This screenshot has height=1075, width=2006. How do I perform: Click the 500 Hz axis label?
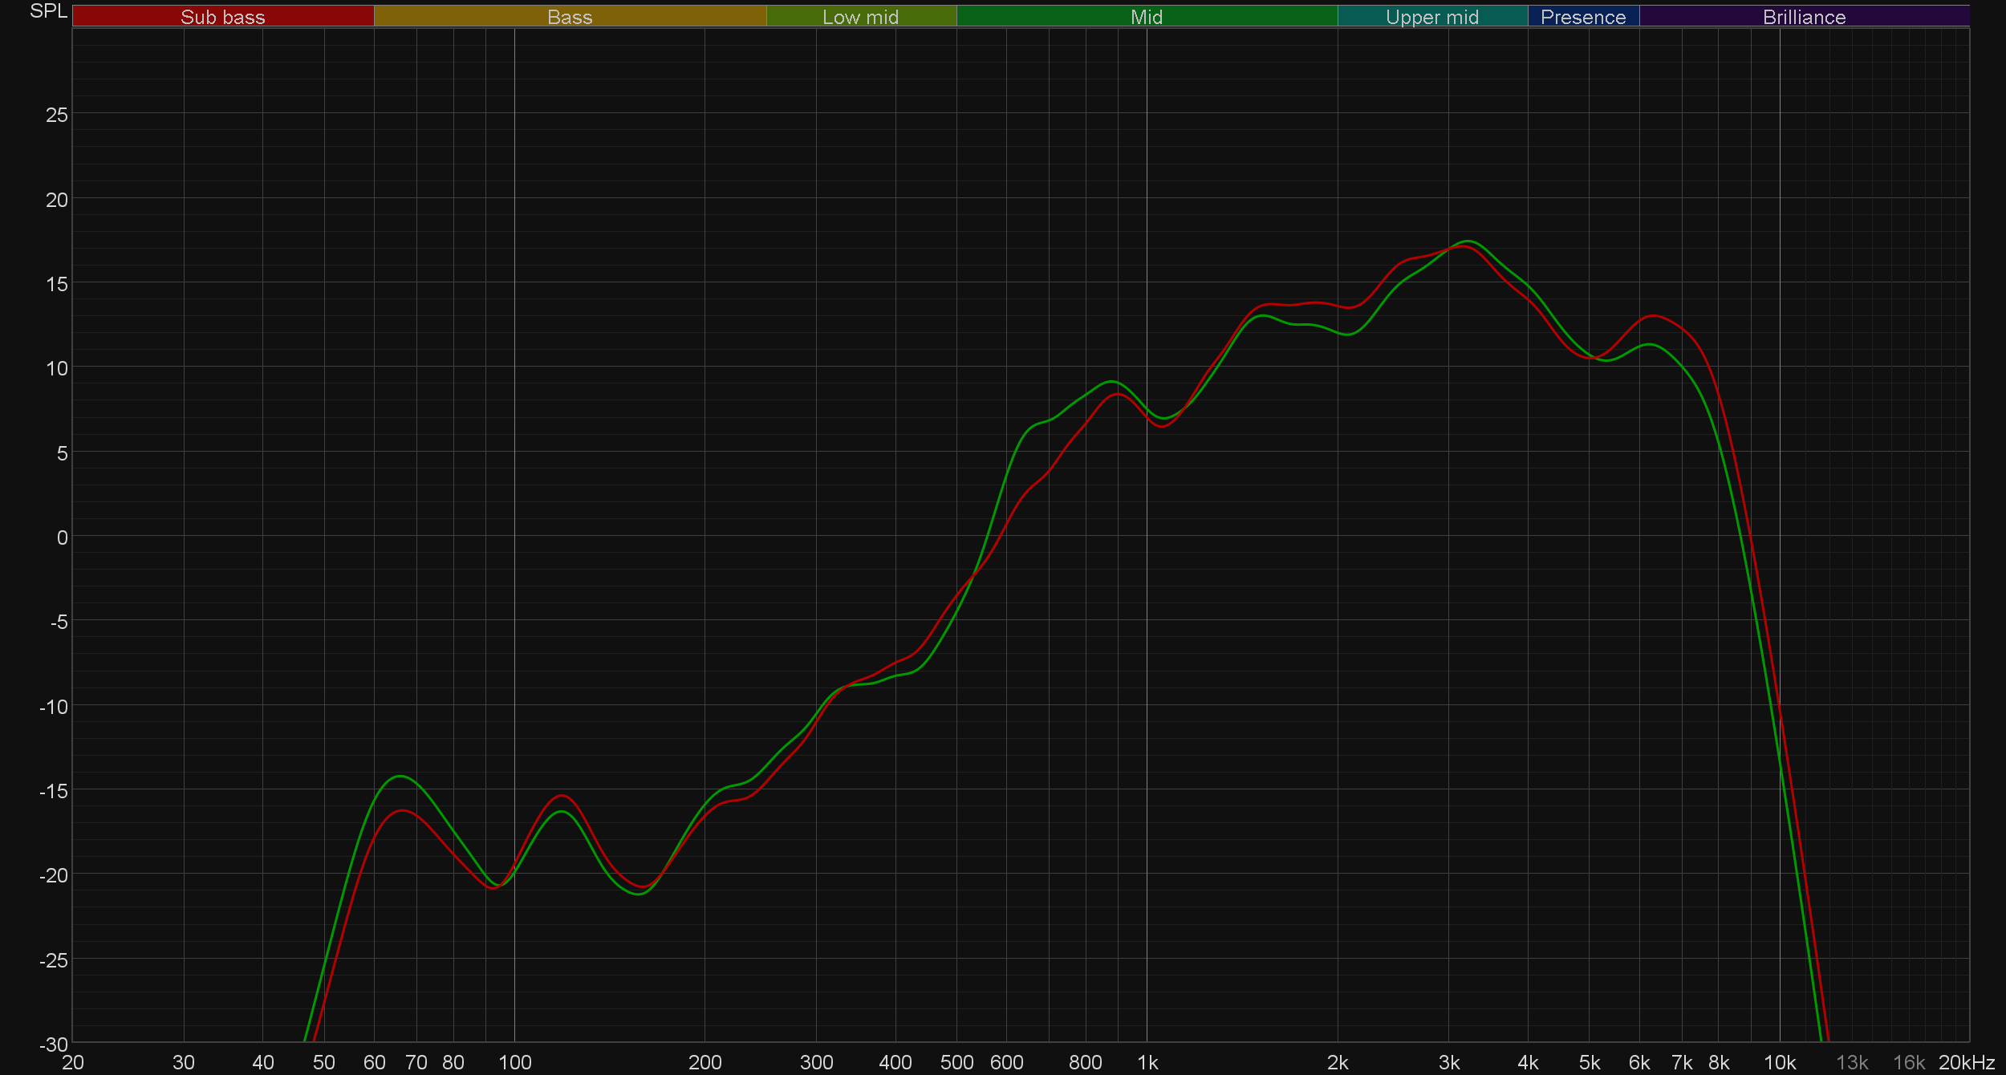tap(956, 1063)
